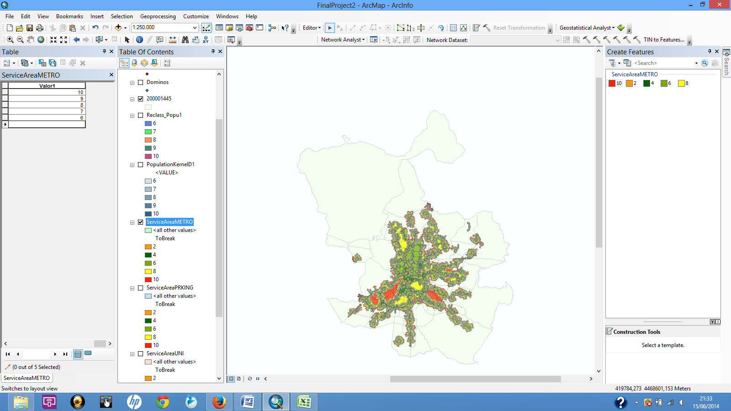This screenshot has width=731, height=411.
Task: Click the Geostatistical Wizard icon
Action: 621,28
